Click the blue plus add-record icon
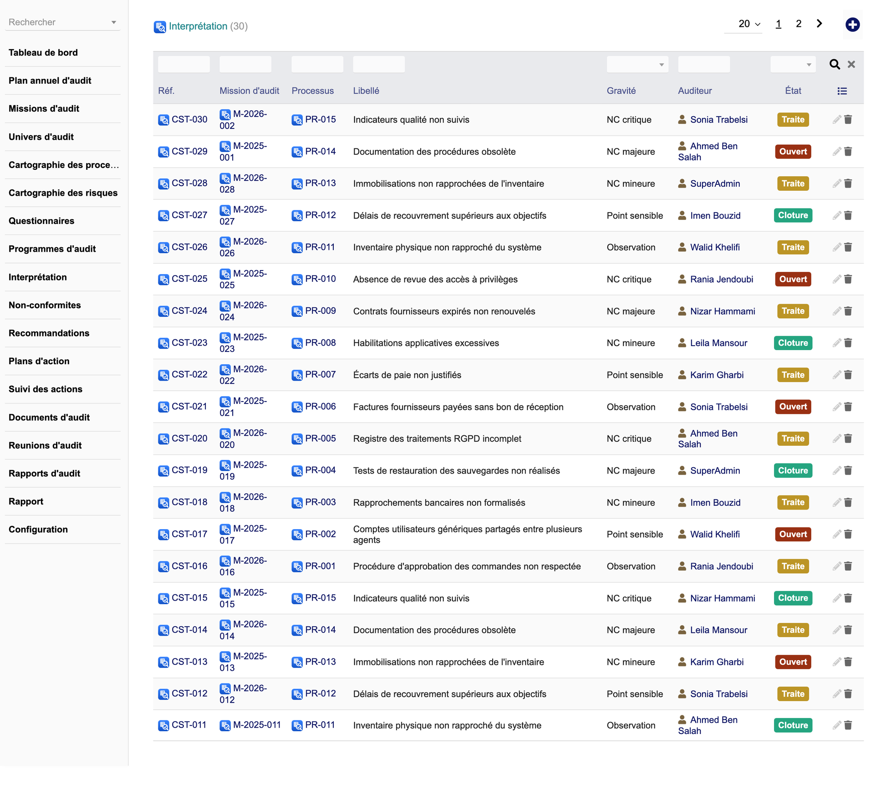Image resolution: width=886 pixels, height=790 pixels. pyautogui.click(x=852, y=25)
